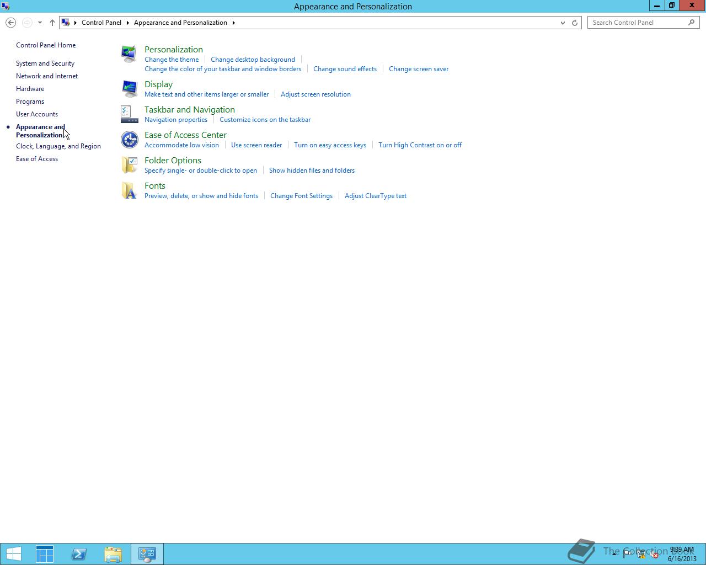Launch PowerShell from the taskbar
The image size is (706, 565).
(79, 554)
